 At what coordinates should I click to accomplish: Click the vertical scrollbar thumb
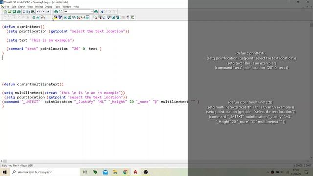click(x=311, y=25)
